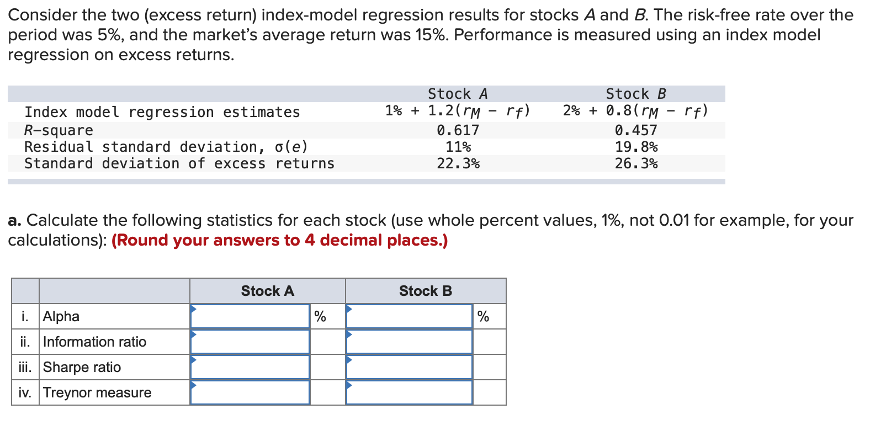Click Stock B regression equation 2% + 0.8
The image size is (886, 441).
click(x=635, y=111)
